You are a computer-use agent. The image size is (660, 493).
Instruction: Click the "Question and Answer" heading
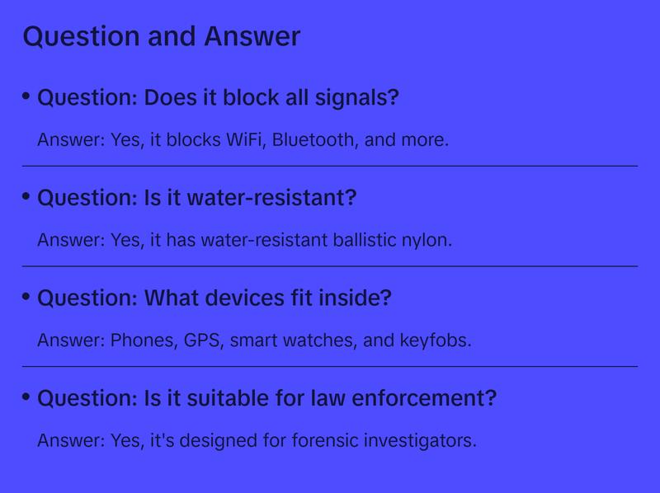click(x=162, y=37)
